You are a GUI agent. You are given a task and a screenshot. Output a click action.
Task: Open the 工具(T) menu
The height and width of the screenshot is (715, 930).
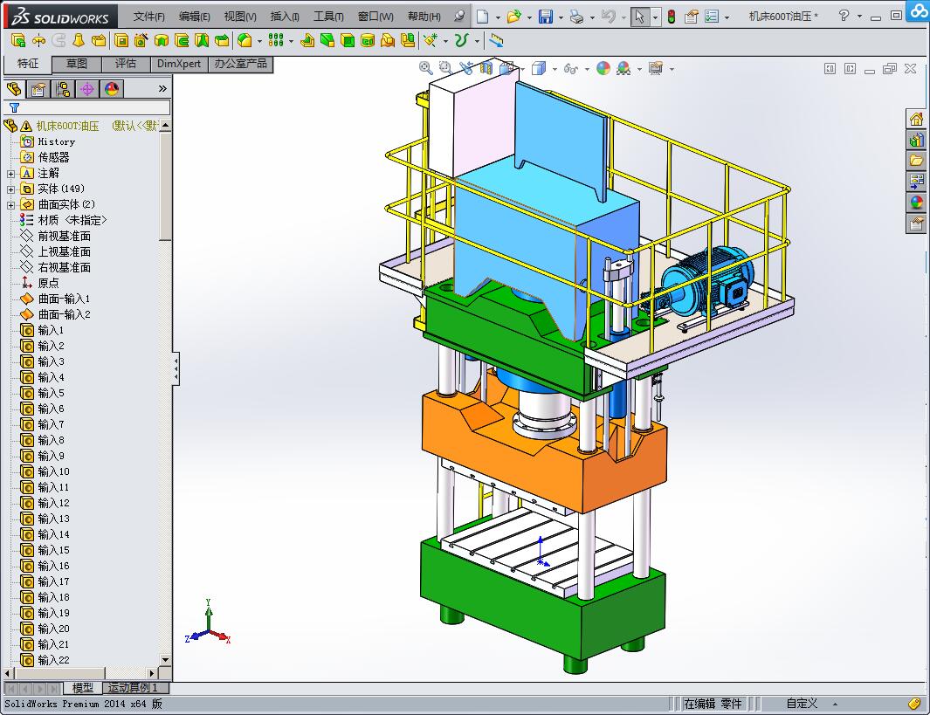pos(328,17)
